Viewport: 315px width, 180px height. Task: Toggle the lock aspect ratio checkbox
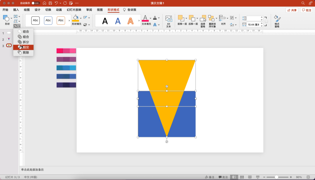266,21
